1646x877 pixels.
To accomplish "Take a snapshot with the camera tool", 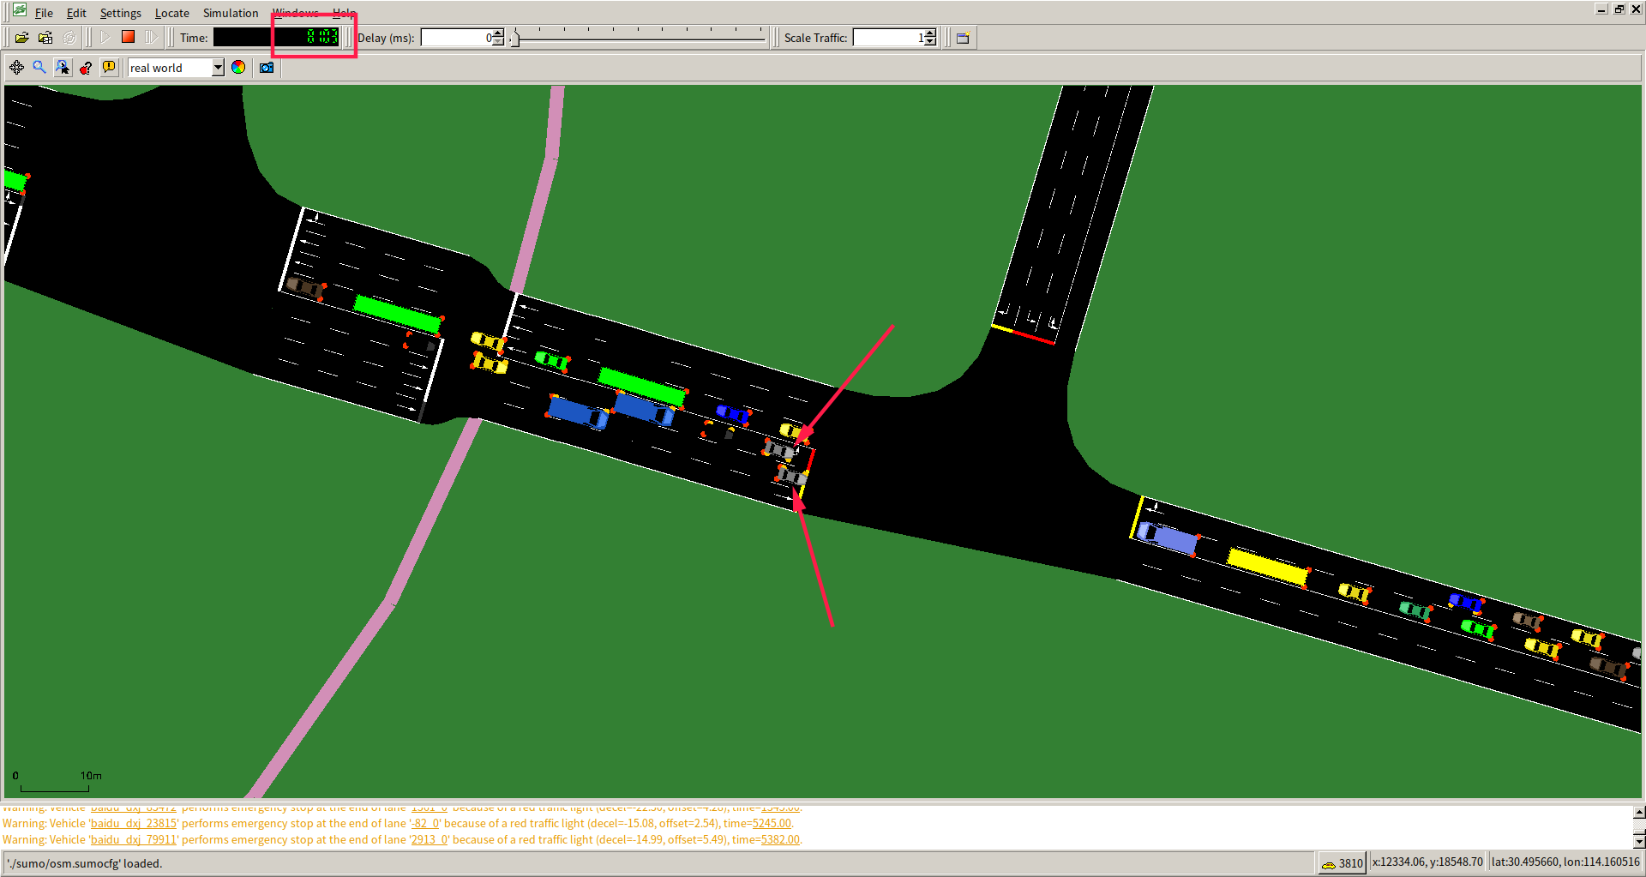I will [266, 68].
